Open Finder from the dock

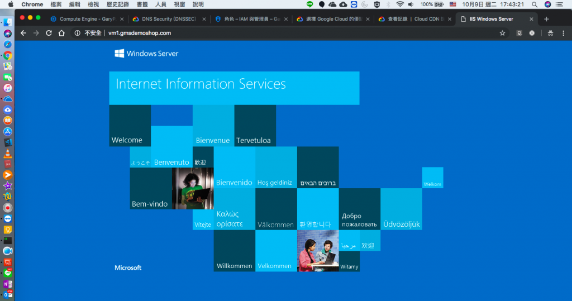(8, 22)
